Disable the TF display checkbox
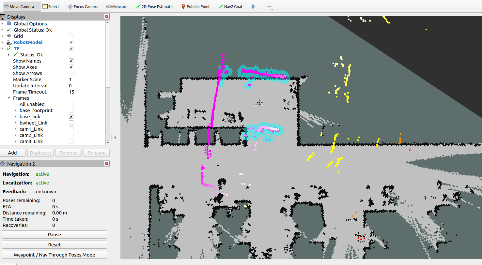This screenshot has height=265, width=482. tap(71, 49)
